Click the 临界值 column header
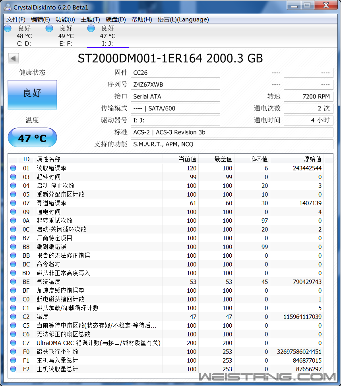The width and height of the screenshot is (341, 386). coord(252,159)
